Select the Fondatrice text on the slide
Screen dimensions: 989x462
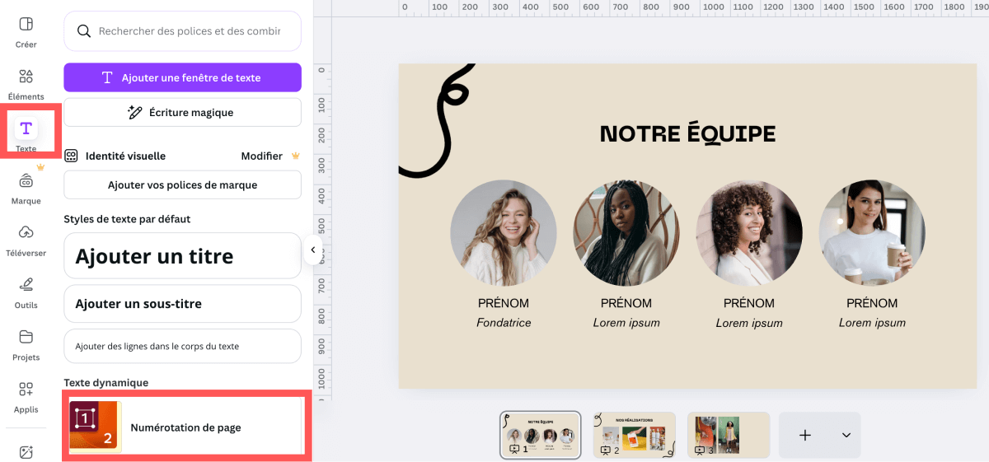click(504, 323)
